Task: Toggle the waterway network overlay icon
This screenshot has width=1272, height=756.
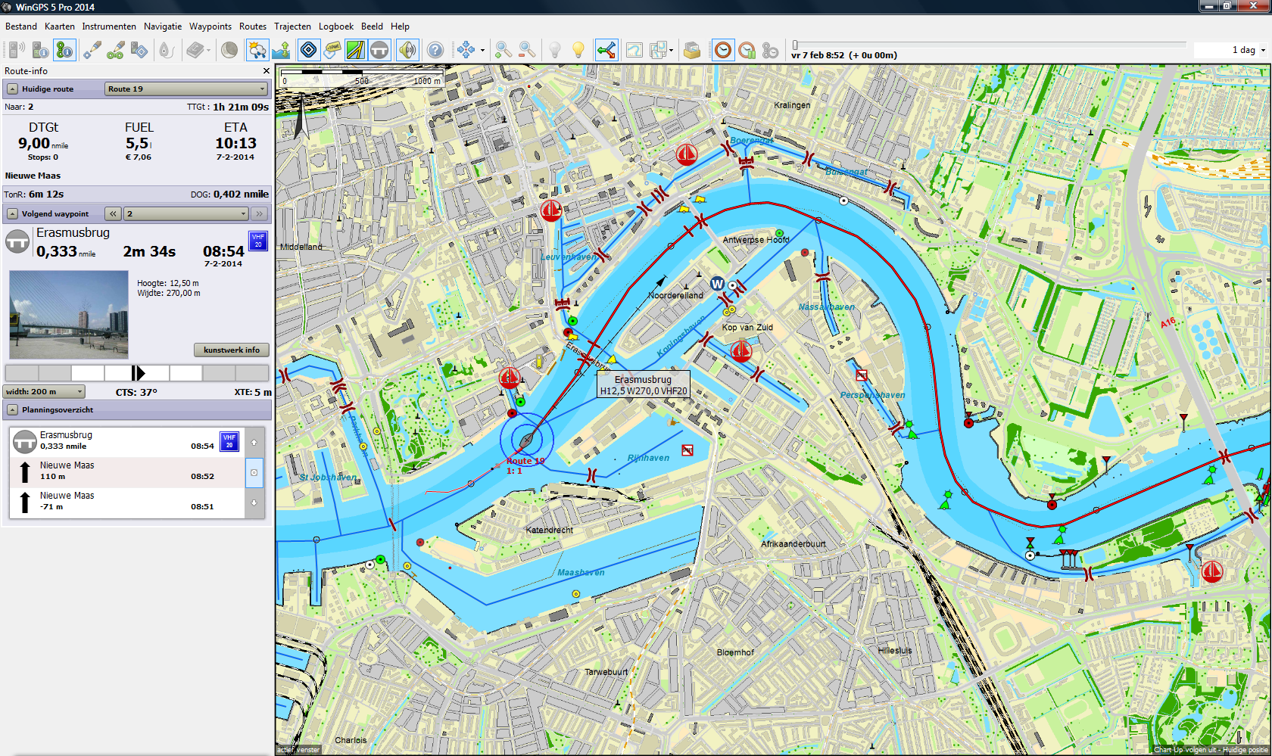Action: pyautogui.click(x=356, y=50)
